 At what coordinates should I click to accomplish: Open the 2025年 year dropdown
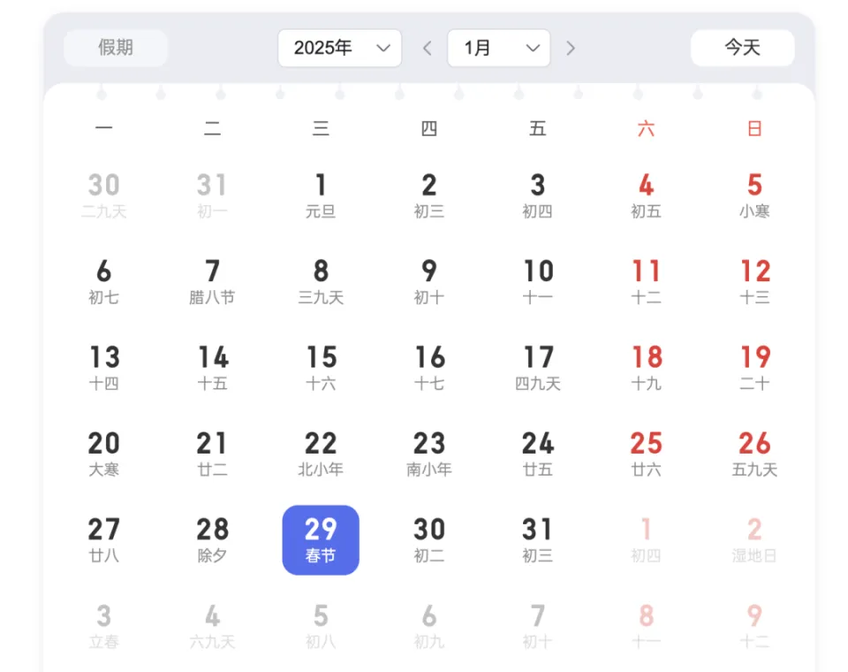(x=339, y=48)
